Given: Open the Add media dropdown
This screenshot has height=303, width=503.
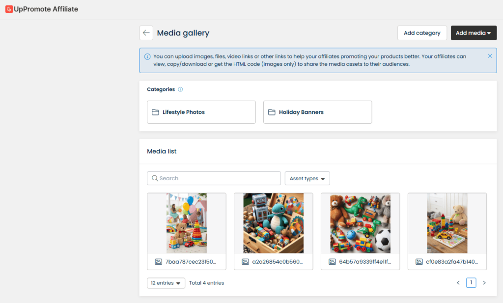Looking at the screenshot, I should click(x=474, y=32).
